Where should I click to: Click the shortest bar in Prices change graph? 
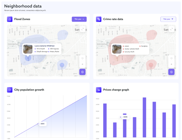pyautogui.click(x=115, y=130)
